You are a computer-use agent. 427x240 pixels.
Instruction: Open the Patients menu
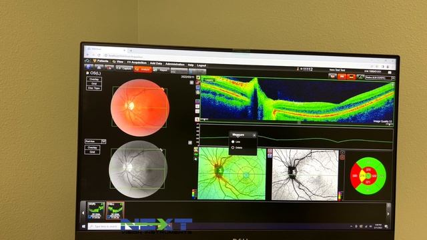(x=101, y=61)
